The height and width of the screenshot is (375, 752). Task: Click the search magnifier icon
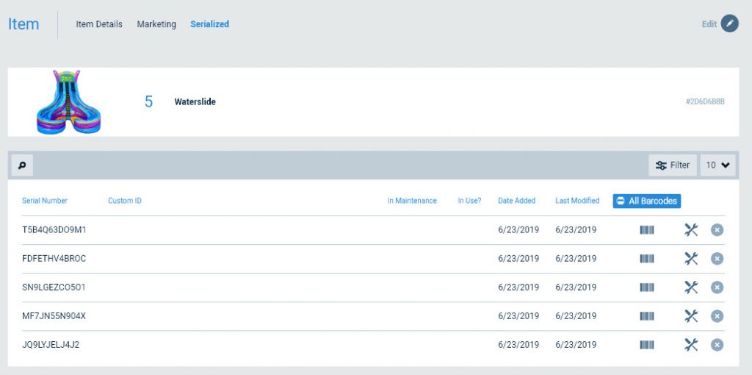coord(22,165)
